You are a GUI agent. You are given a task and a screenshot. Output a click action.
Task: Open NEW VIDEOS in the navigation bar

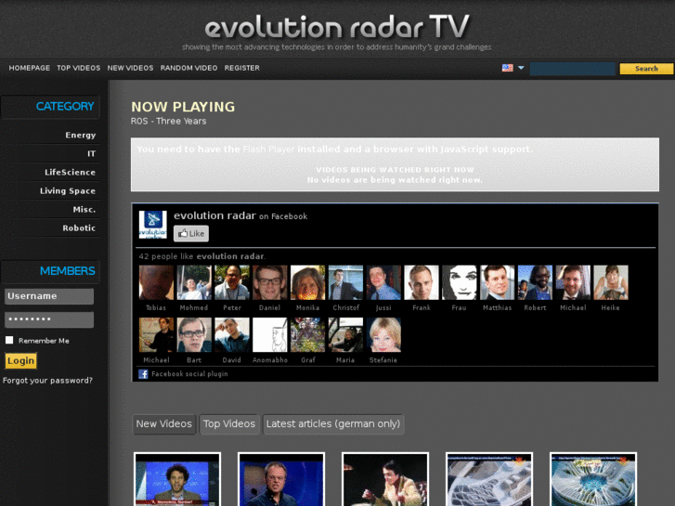[x=130, y=68]
